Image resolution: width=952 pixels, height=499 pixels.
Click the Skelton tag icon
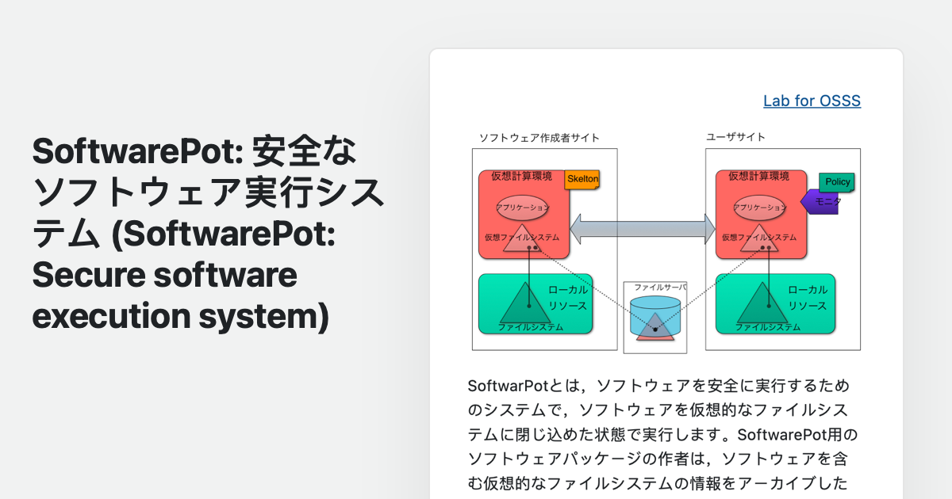pyautogui.click(x=583, y=180)
